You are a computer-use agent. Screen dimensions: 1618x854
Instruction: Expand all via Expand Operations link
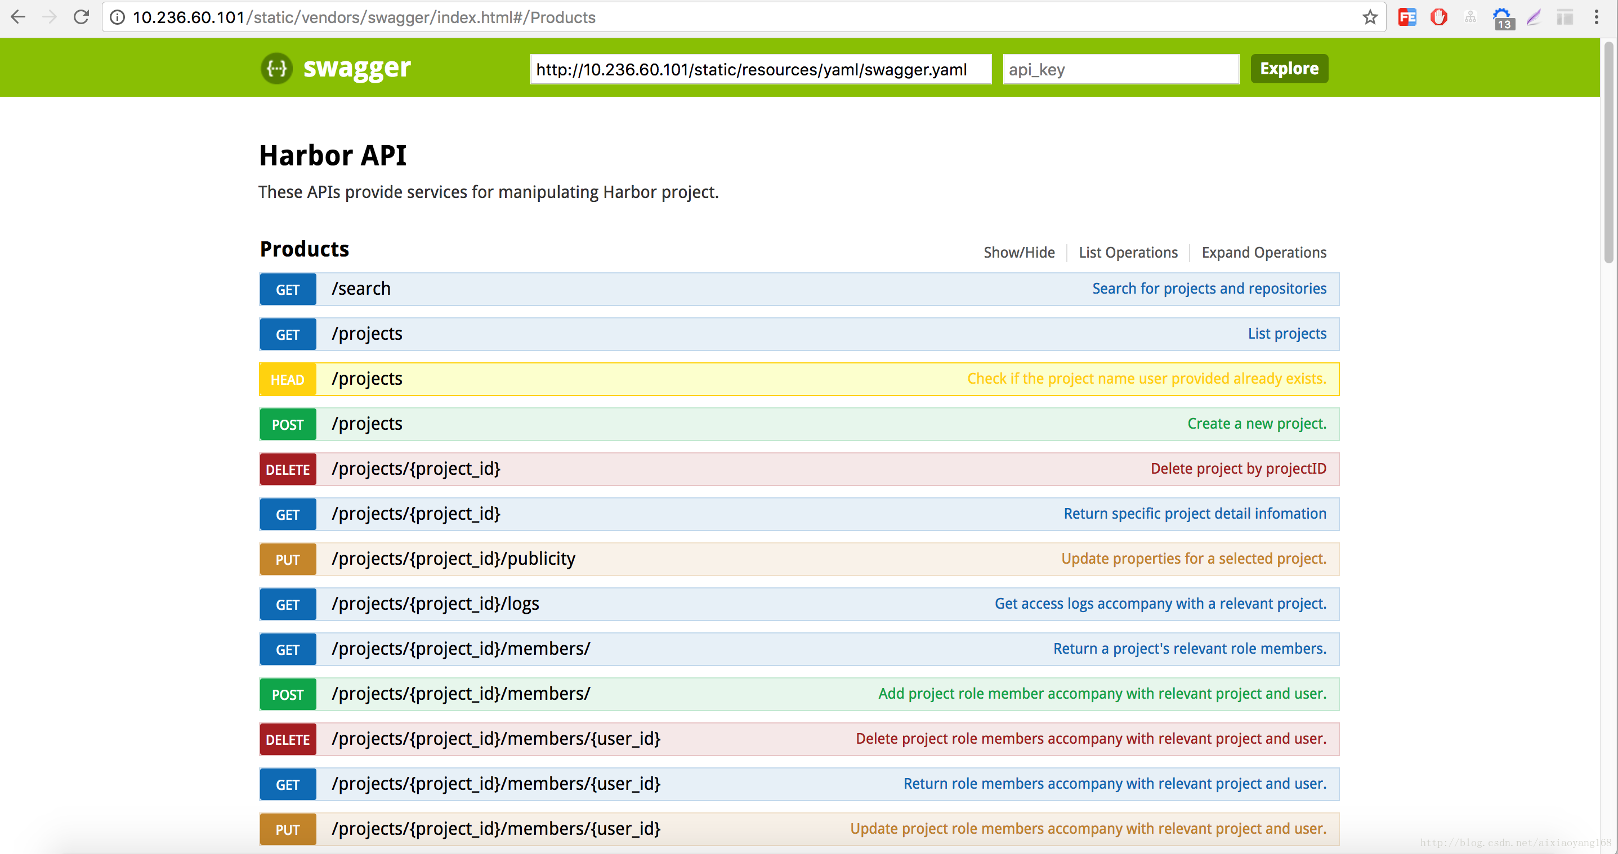(1264, 252)
